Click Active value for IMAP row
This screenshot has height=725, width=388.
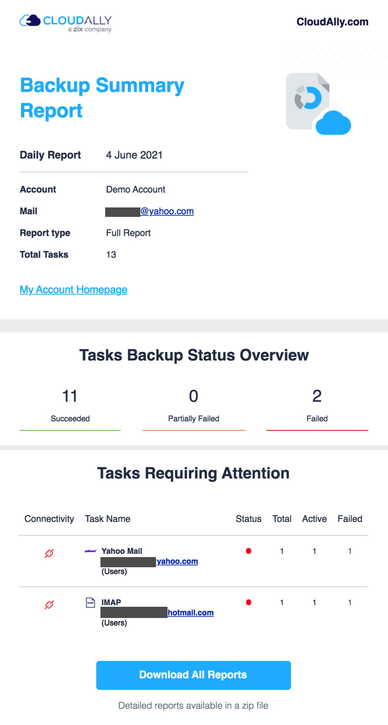point(314,603)
